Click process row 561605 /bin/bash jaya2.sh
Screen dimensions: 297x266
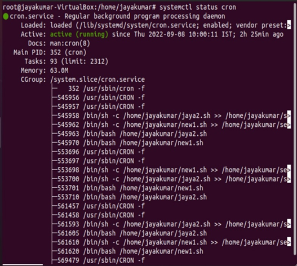pos(132,233)
